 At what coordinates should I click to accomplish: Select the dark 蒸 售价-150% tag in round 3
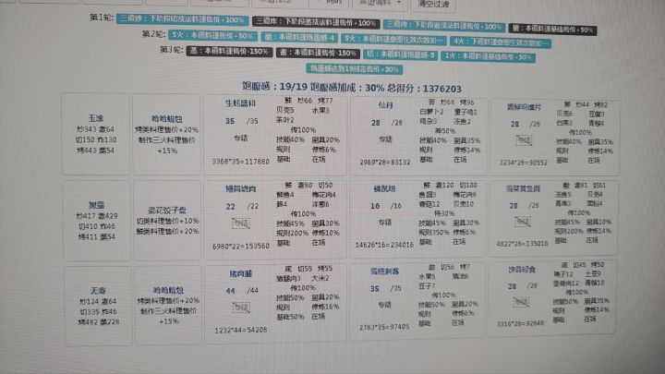point(229,52)
